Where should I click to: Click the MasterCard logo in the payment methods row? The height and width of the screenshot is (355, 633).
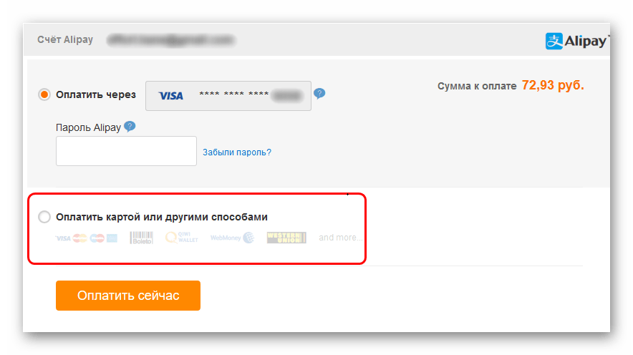80,238
